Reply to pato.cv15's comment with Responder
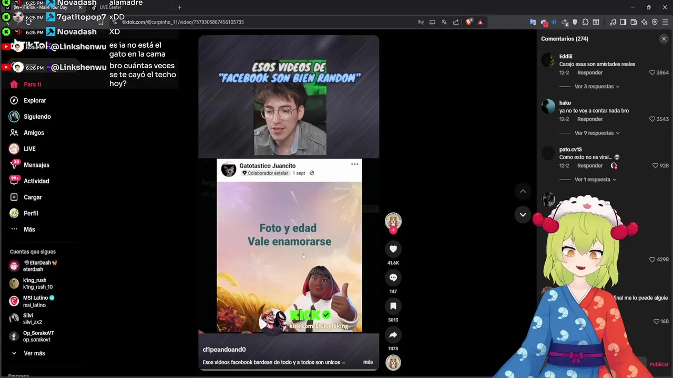The width and height of the screenshot is (673, 378). [x=590, y=166]
